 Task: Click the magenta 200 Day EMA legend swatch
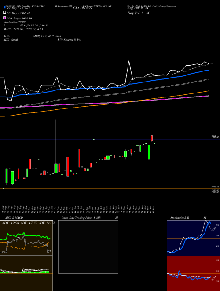coord(4,18)
